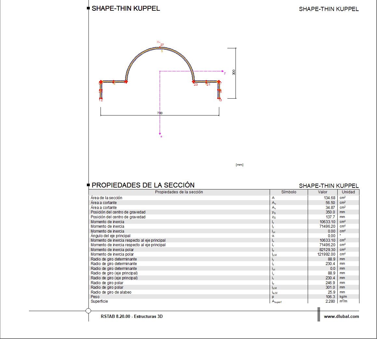This screenshot has height=339, width=377.
Task: Select node 23 on the section drawing
Action: 196,85
